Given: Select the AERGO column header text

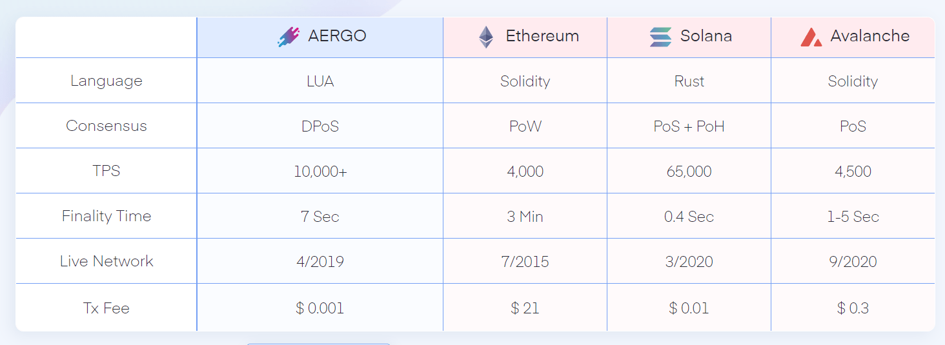Looking at the screenshot, I should coord(337,36).
